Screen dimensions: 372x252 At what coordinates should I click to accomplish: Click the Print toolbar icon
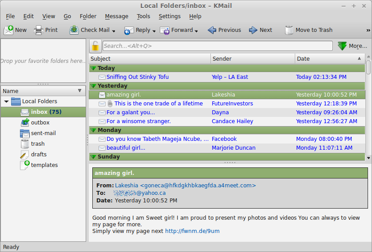[39, 30]
